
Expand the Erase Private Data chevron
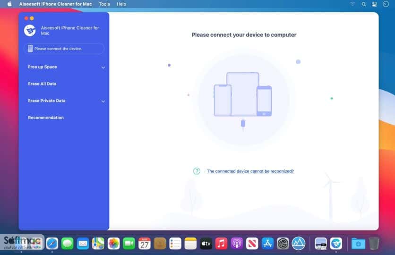point(103,101)
